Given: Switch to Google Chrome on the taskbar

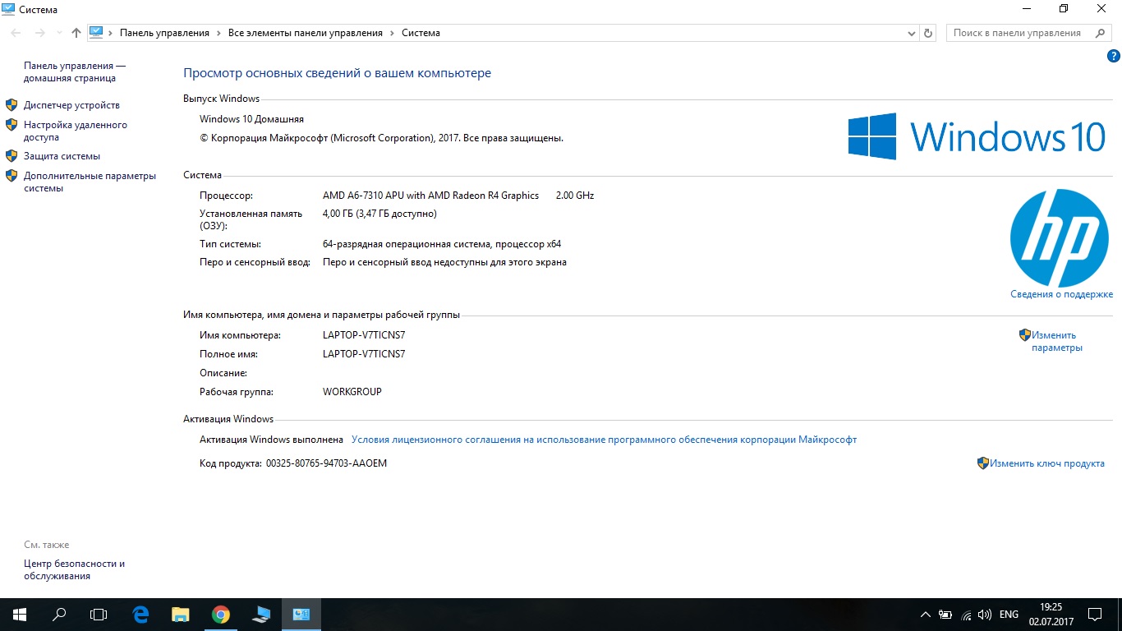Looking at the screenshot, I should tap(221, 614).
